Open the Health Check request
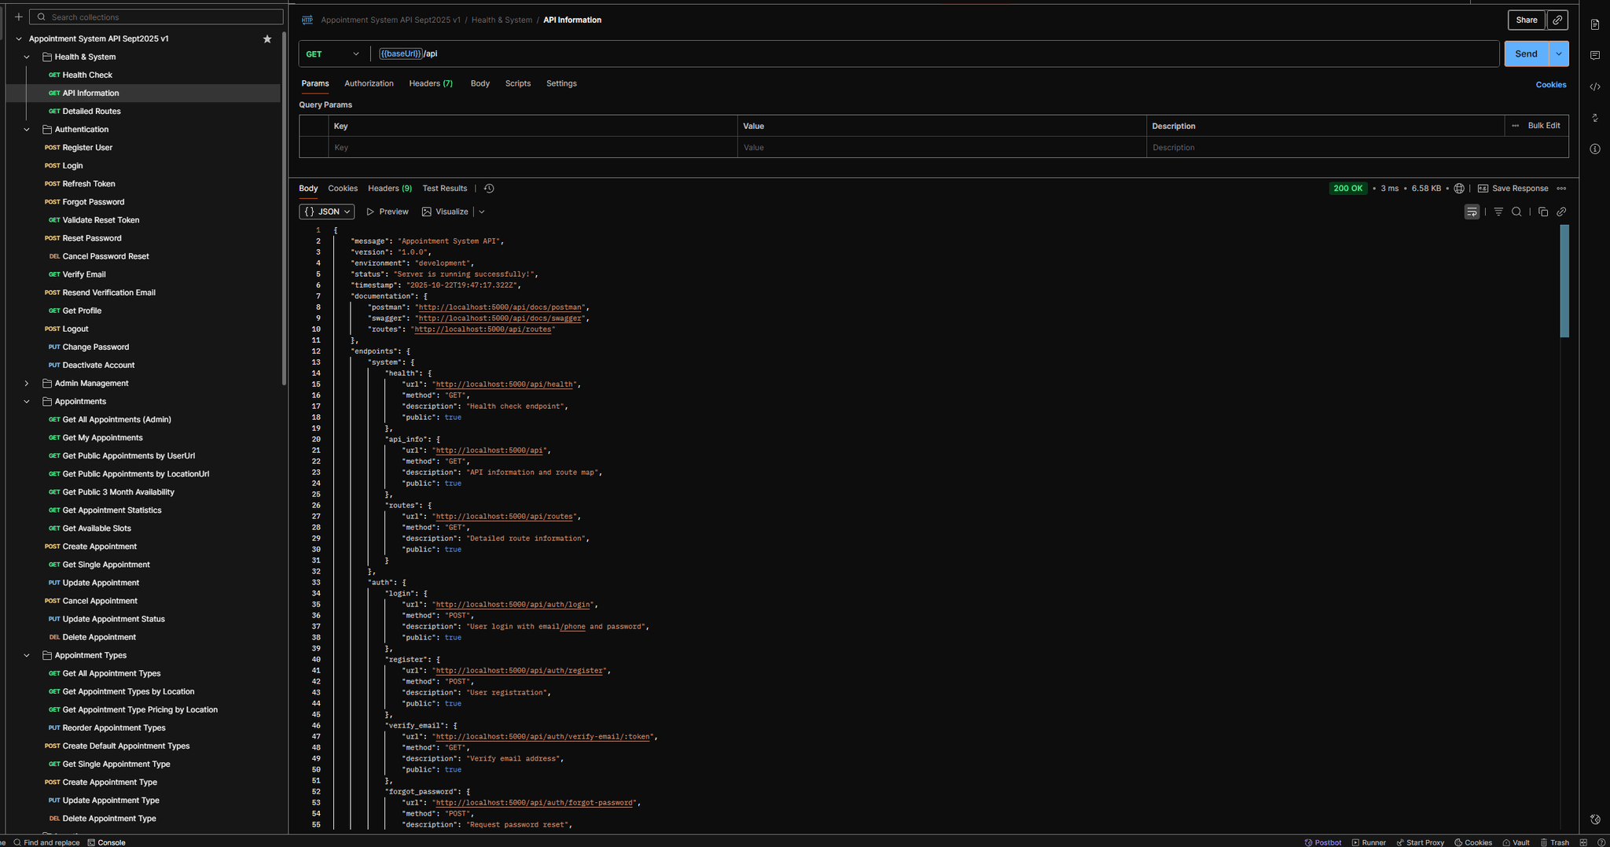 tap(87, 75)
